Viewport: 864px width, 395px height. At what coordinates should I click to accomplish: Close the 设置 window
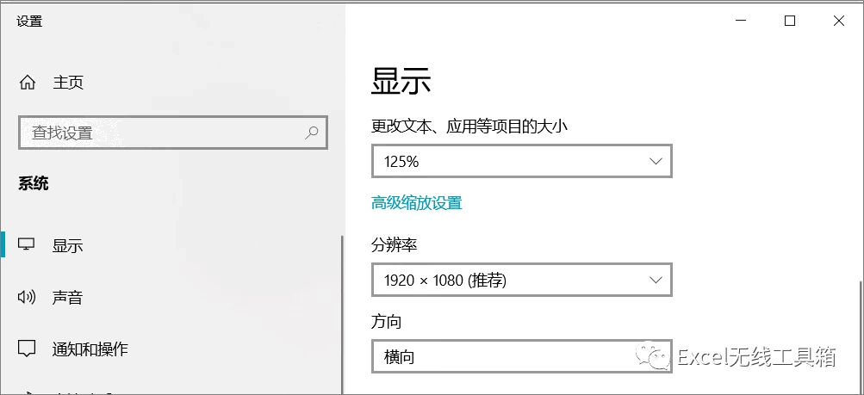[839, 21]
